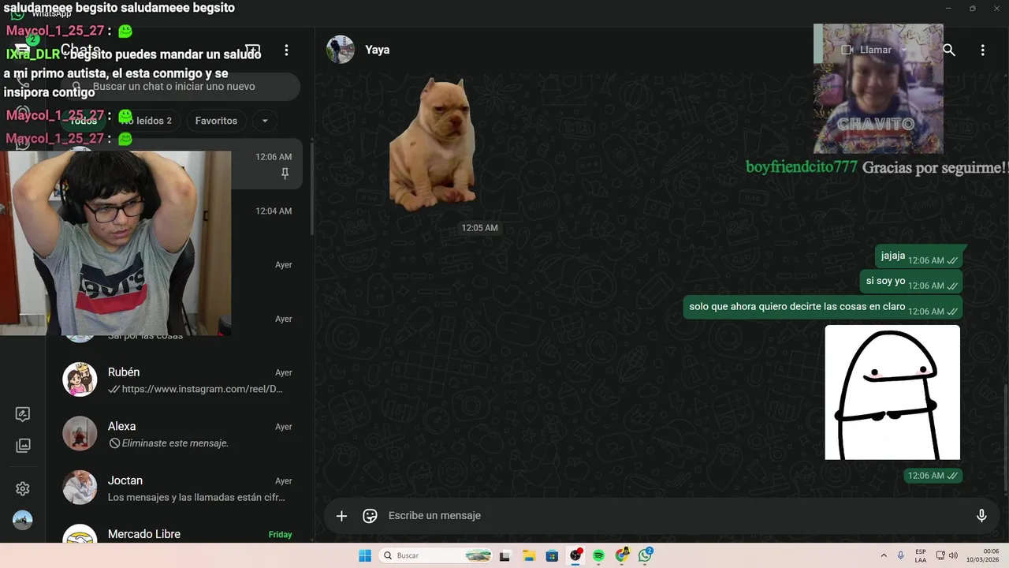
Task: Open the Flork sticker sent at 12:06 AM
Action: (892, 392)
